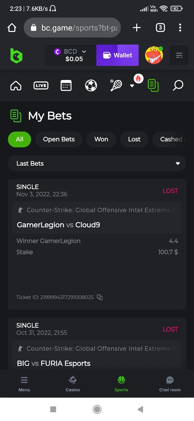Screen dimensions: 194x421
Task: Filter bets by Won
Action: [x=101, y=139]
